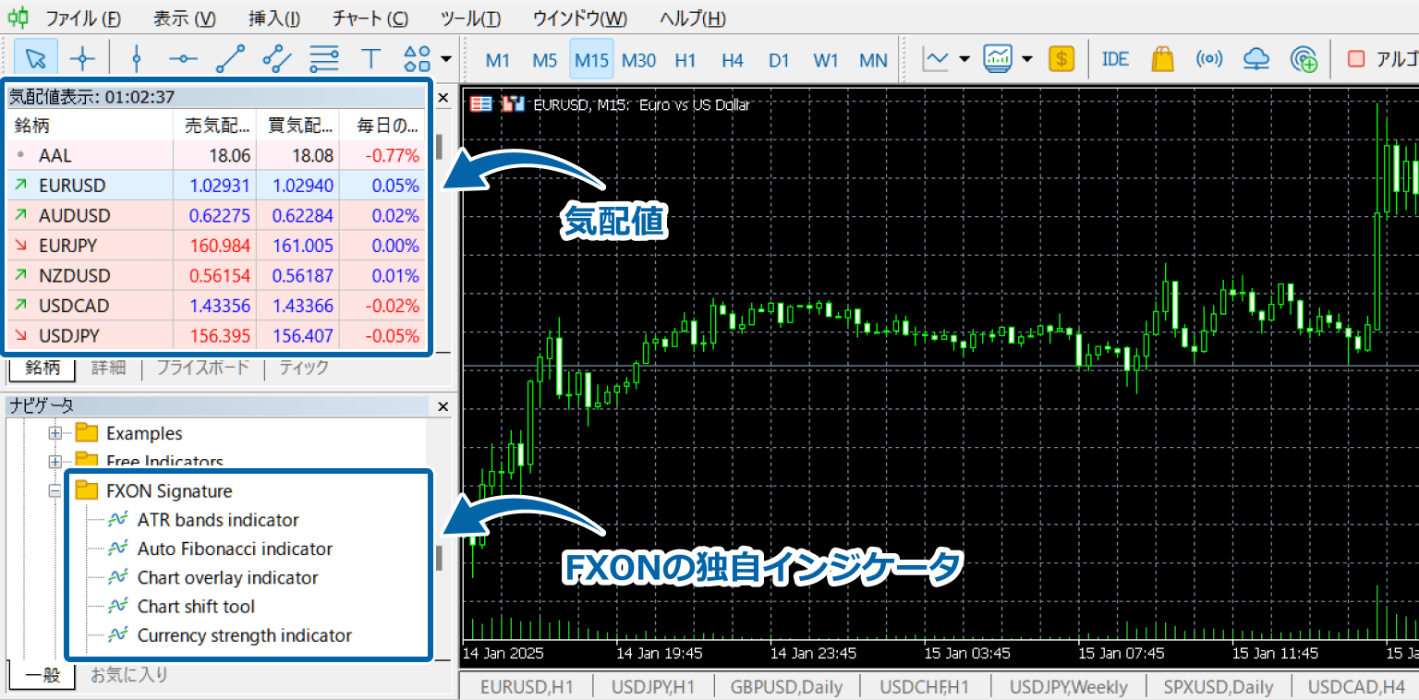The image size is (1419, 700).
Task: Open the 表示 menu
Action: (x=184, y=18)
